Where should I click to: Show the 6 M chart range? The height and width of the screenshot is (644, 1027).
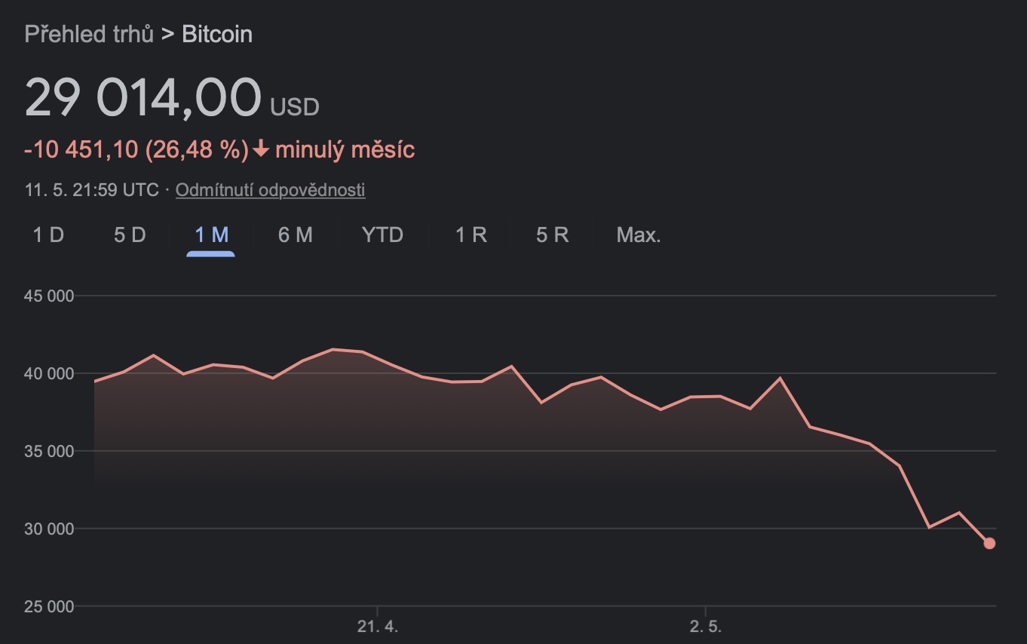295,235
